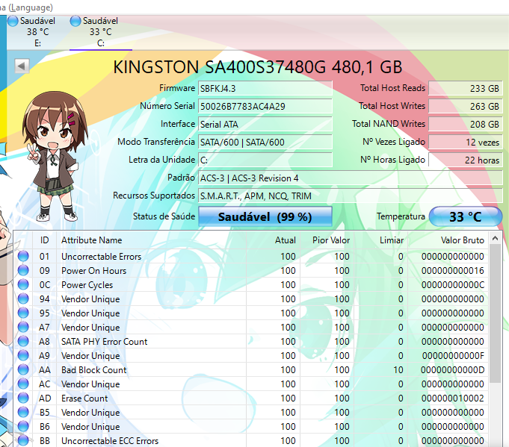Select the Power Cycles attribute name
Viewport: 509px width, 447px height.
(87, 285)
